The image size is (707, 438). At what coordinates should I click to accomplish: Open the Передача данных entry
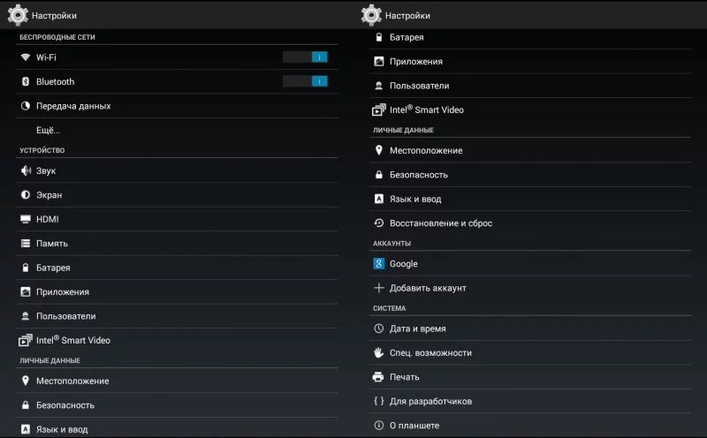(x=73, y=106)
